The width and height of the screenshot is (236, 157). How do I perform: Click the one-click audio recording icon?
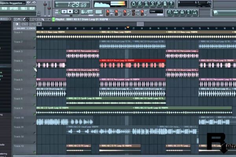tap(152, 4)
